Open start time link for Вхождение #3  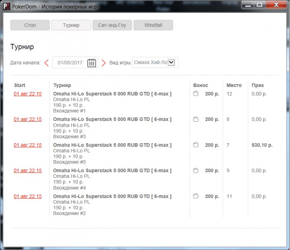pos(28,119)
